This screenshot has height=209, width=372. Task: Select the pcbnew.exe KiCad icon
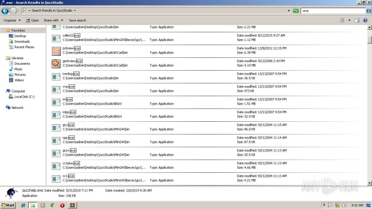(x=56, y=51)
